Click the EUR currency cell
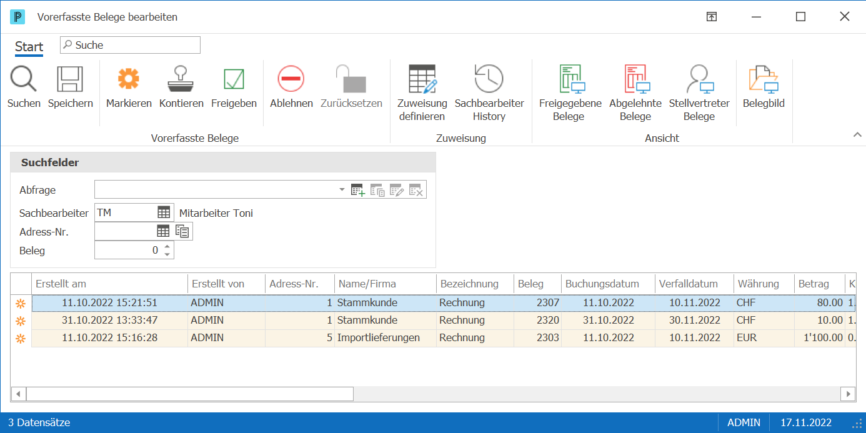The image size is (866, 433). pyautogui.click(x=764, y=338)
